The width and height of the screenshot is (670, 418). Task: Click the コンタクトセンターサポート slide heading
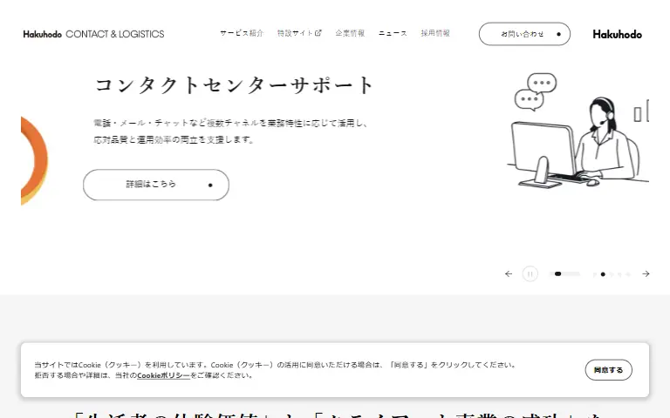click(x=234, y=84)
